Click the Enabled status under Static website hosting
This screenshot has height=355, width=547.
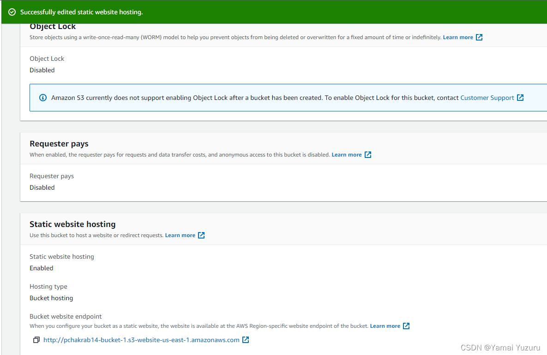tap(42, 268)
